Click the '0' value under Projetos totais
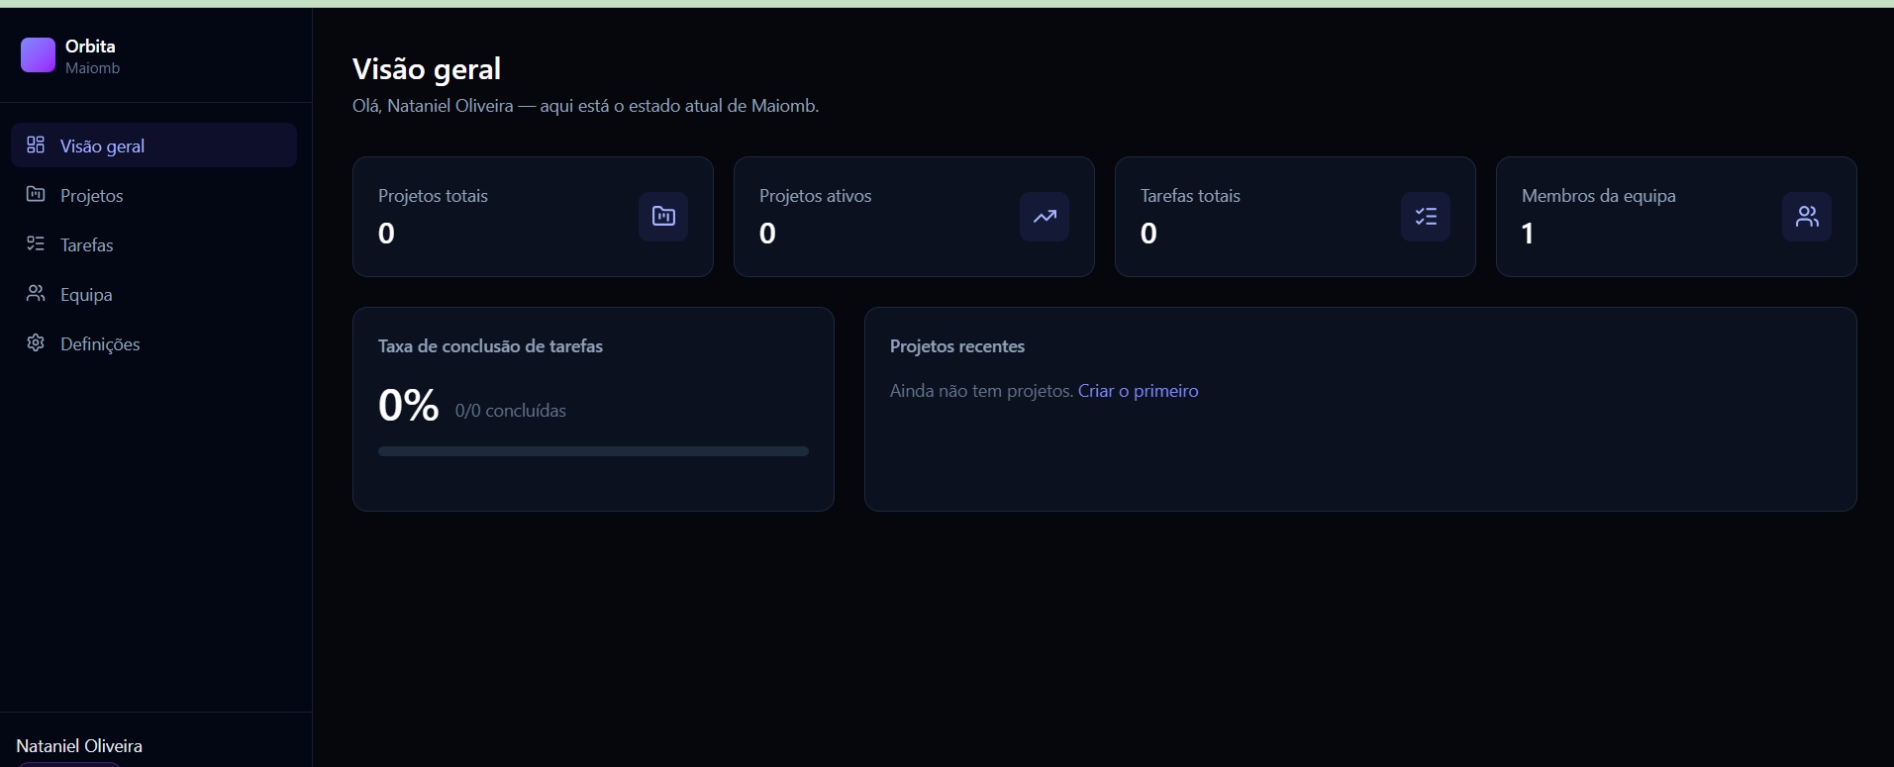 (x=386, y=234)
